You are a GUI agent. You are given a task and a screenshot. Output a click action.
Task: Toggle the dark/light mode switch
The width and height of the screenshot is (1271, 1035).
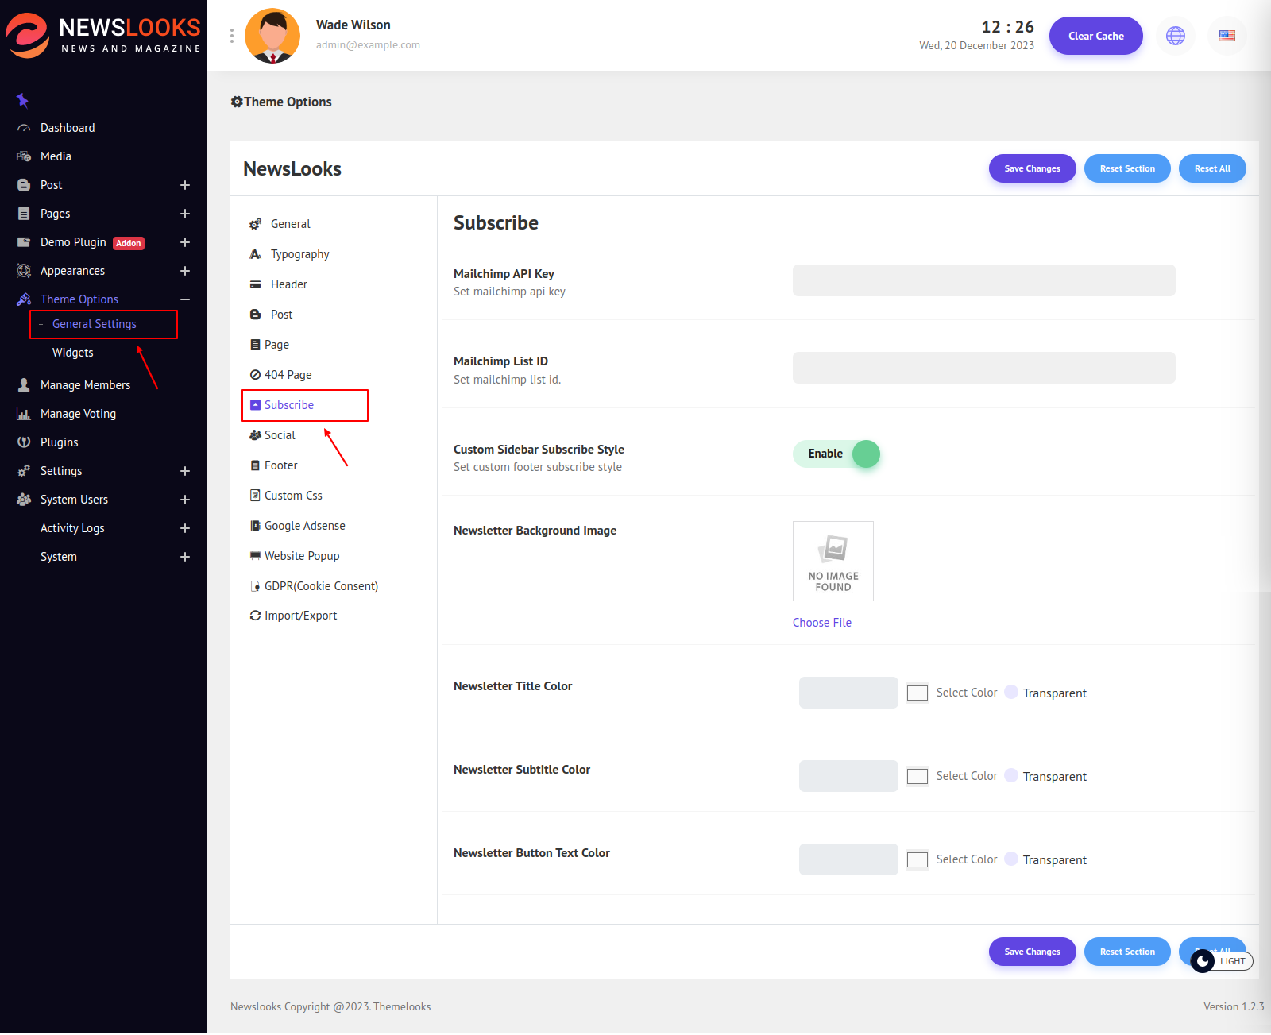click(x=1222, y=961)
